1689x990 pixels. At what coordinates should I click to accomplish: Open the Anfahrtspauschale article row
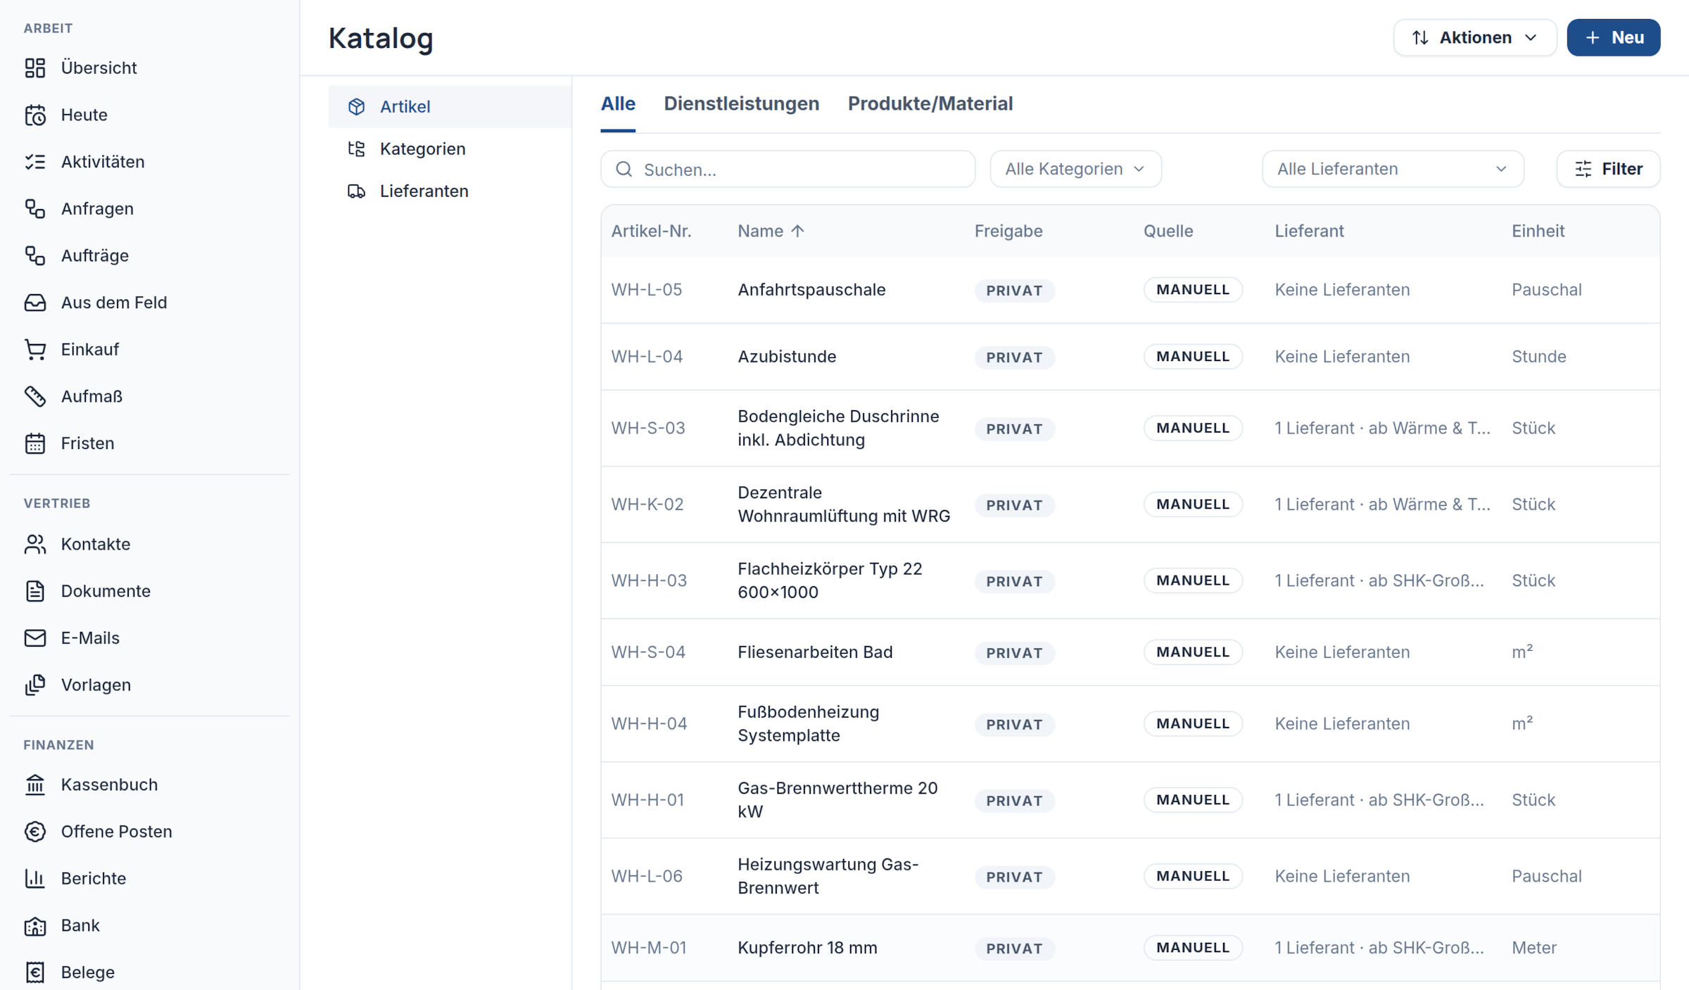[x=1130, y=290]
